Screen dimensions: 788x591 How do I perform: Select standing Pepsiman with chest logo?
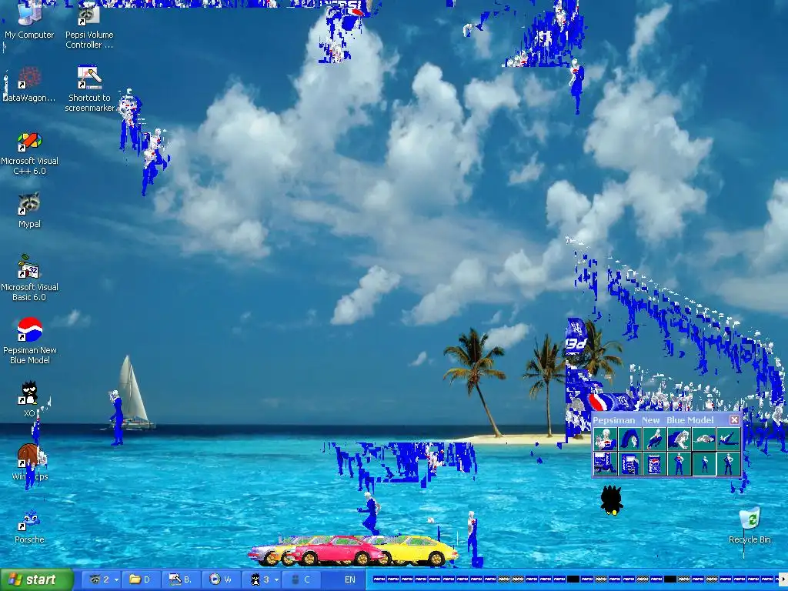pyautogui.click(x=679, y=463)
